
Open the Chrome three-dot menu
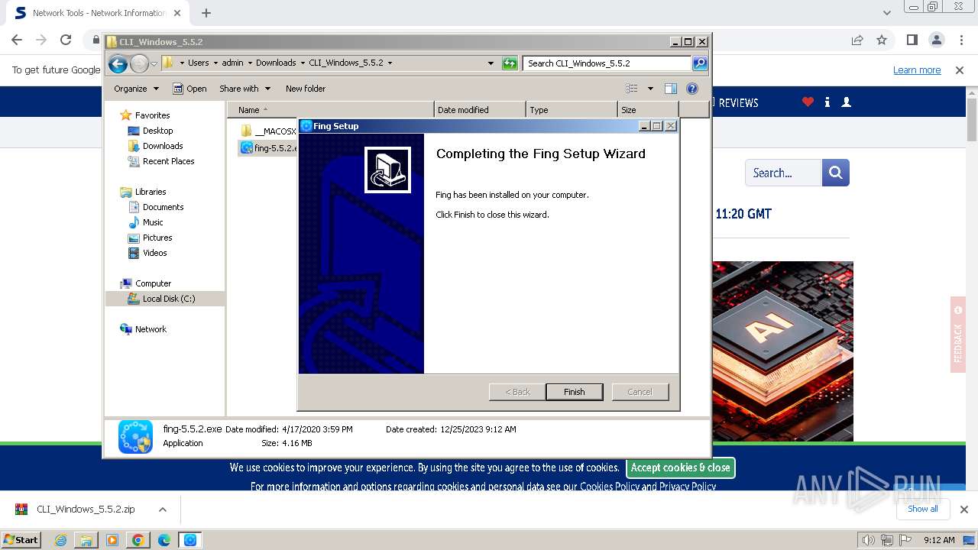point(960,40)
